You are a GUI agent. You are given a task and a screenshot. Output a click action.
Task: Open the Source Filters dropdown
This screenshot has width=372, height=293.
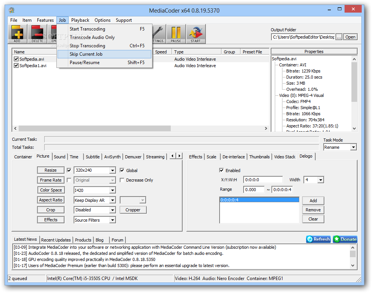click(x=113, y=220)
